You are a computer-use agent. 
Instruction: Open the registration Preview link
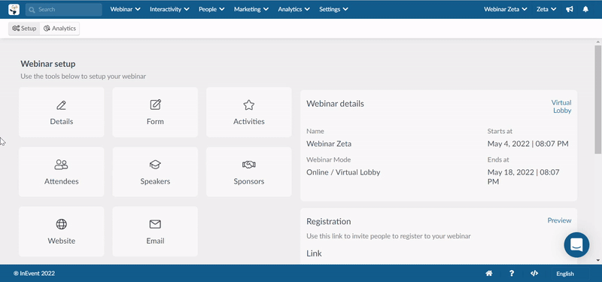(x=559, y=220)
